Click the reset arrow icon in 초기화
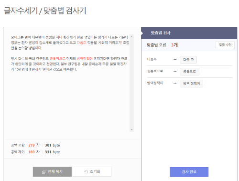The width and height of the screenshot is (239, 181). click(x=86, y=172)
